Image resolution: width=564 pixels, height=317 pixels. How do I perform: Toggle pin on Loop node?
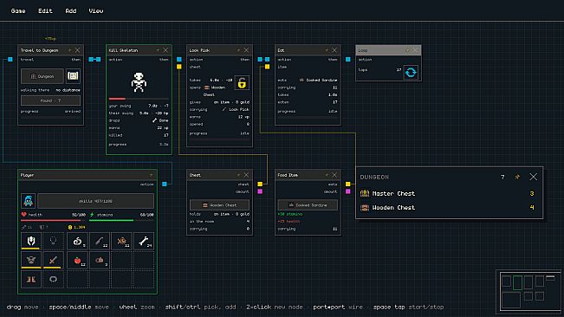(x=407, y=50)
